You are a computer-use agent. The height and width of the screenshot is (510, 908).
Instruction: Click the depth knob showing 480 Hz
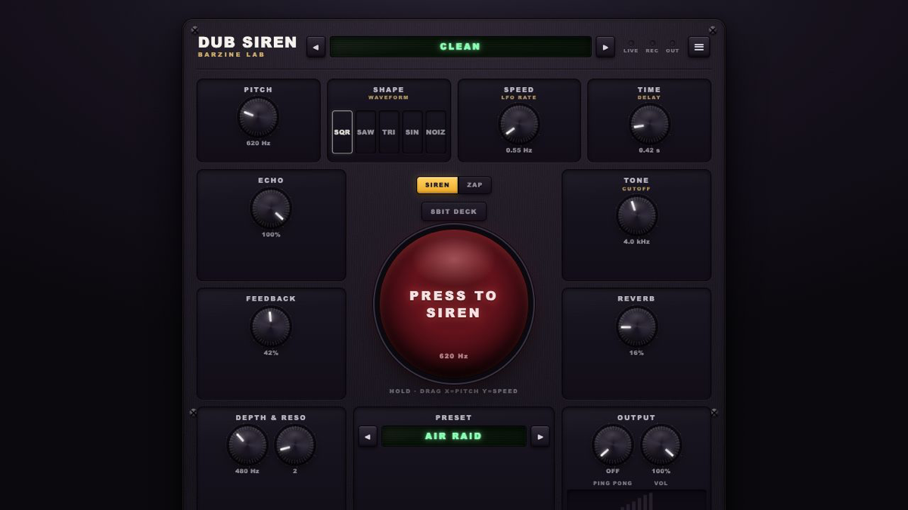click(x=247, y=445)
